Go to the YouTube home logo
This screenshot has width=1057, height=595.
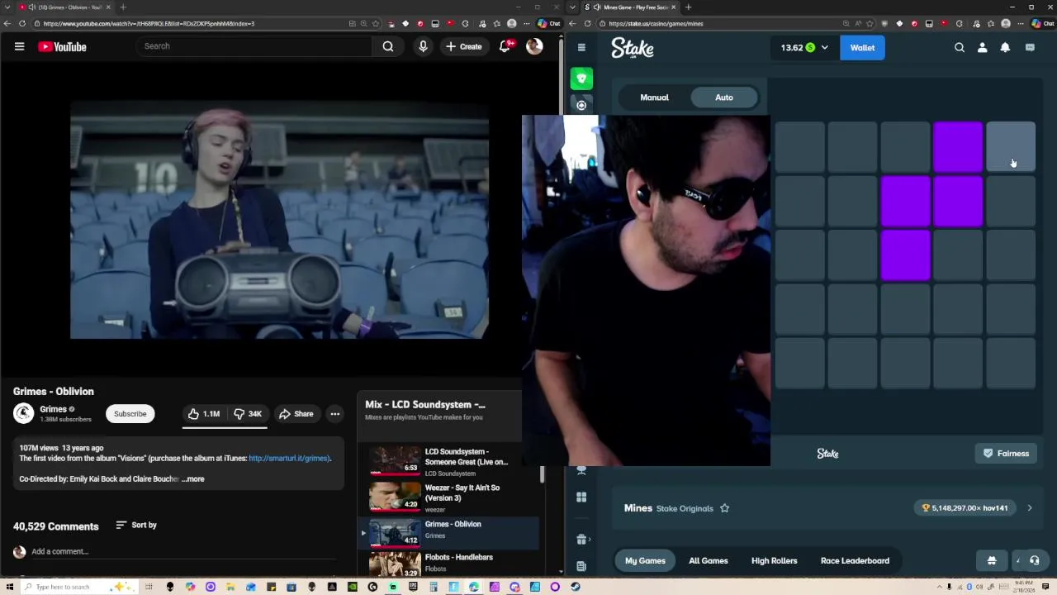click(x=62, y=47)
